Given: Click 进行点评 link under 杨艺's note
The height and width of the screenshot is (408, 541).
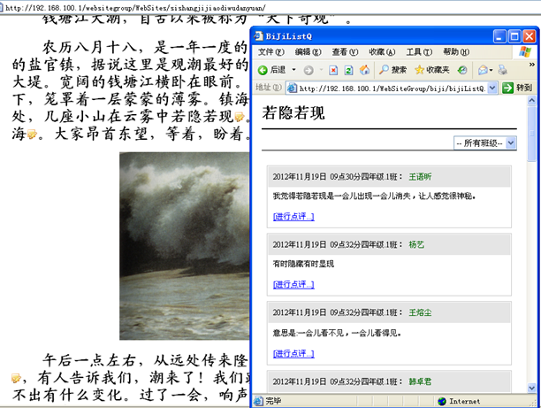Looking at the screenshot, I should 293,284.
